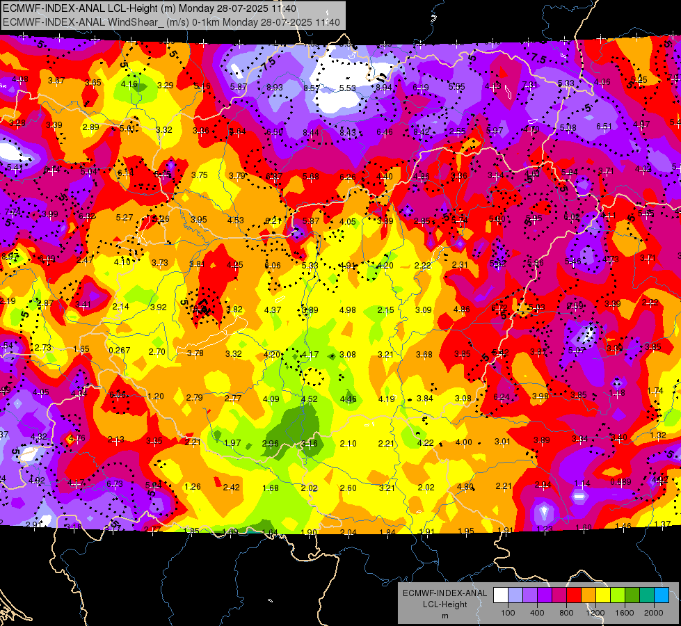Click the legend tick label 800
The height and width of the screenshot is (626, 681).
point(566,613)
